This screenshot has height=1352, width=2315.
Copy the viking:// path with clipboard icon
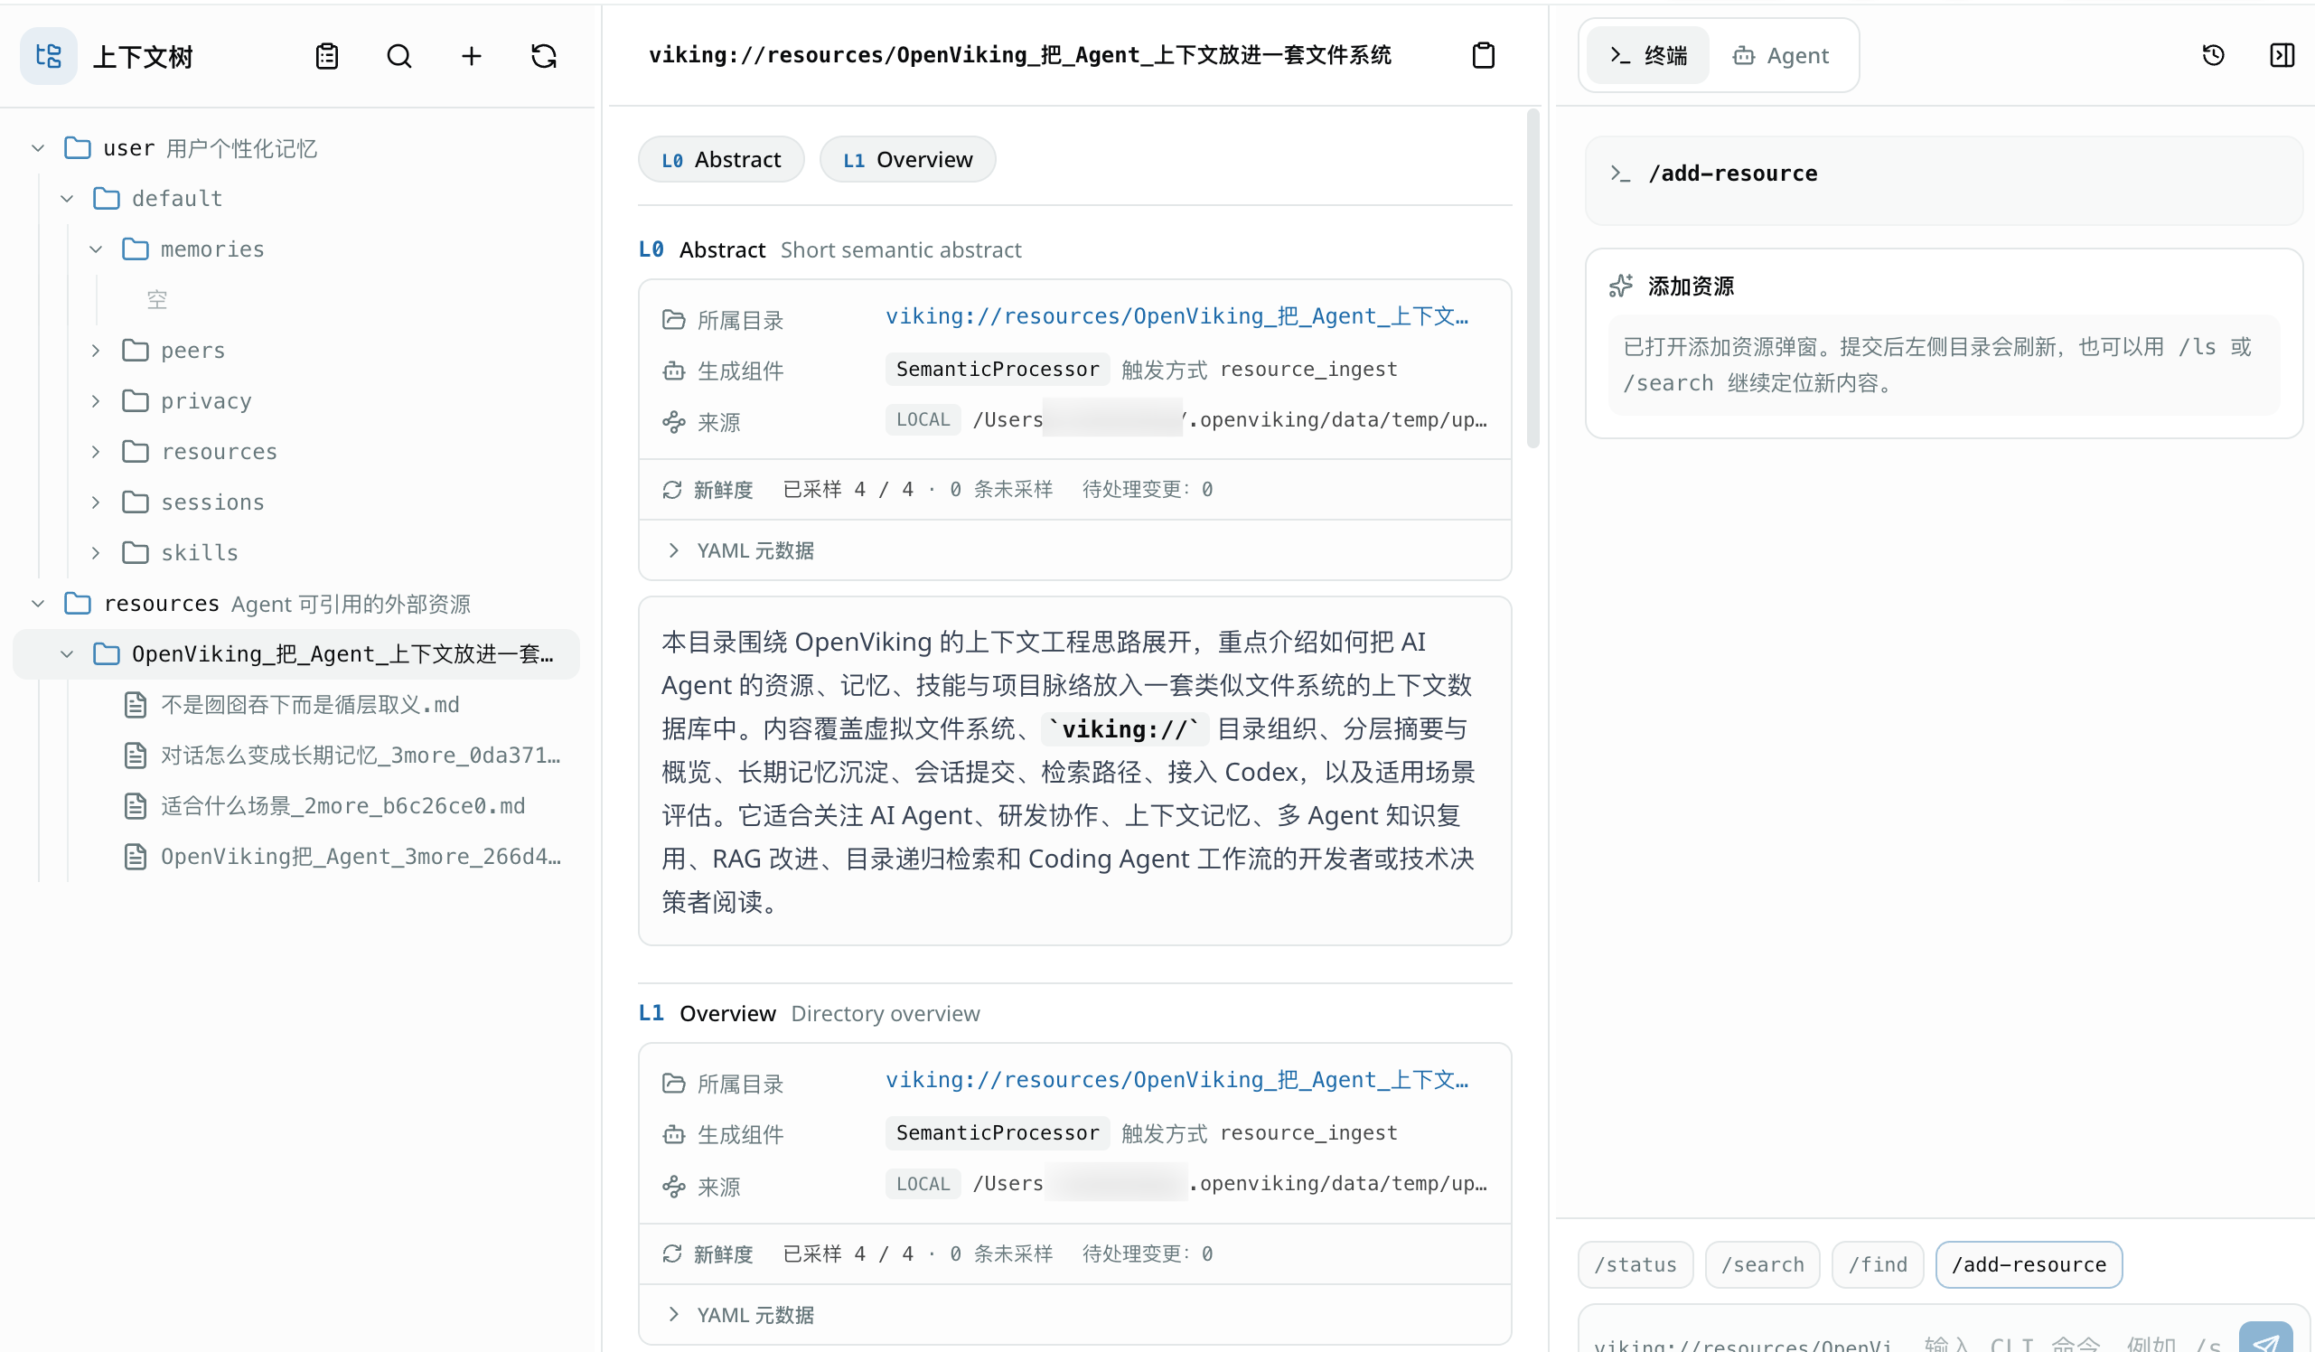click(1483, 55)
